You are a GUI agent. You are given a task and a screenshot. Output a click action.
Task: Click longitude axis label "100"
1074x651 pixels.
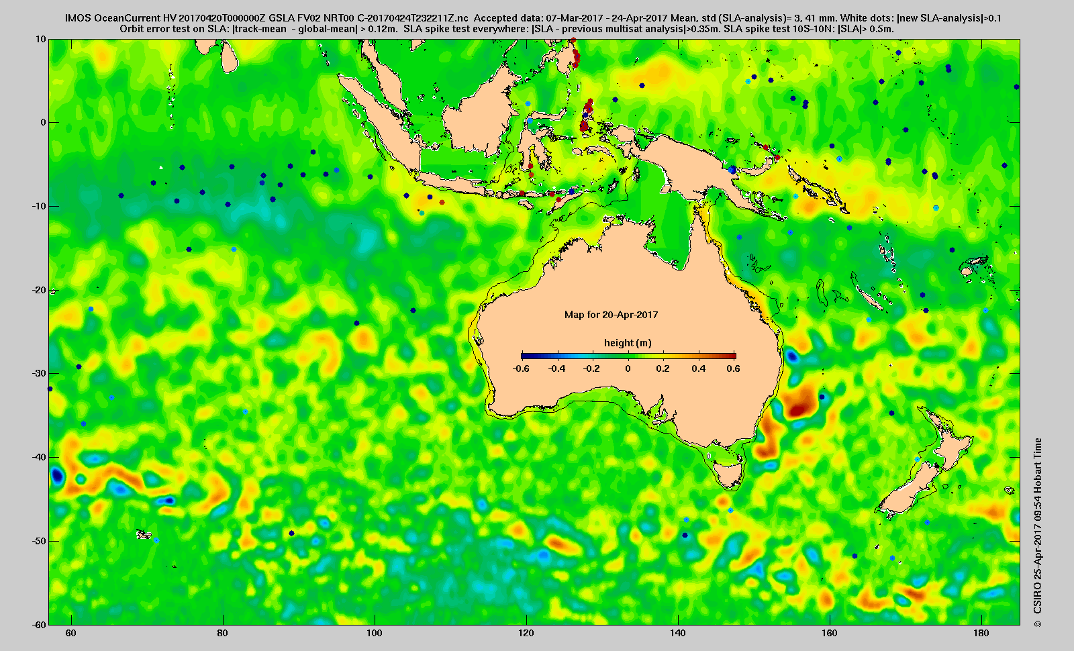(375, 633)
